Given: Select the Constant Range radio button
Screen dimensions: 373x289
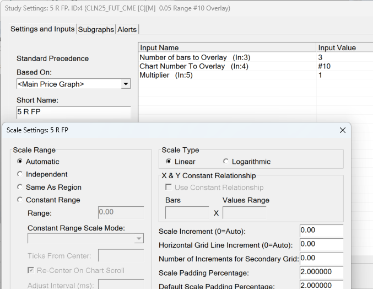Looking at the screenshot, I should [x=20, y=200].
